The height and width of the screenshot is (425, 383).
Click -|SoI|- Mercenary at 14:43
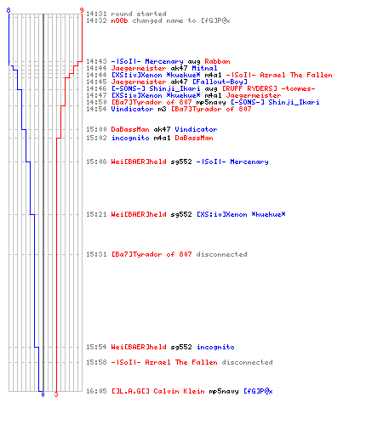(x=147, y=61)
